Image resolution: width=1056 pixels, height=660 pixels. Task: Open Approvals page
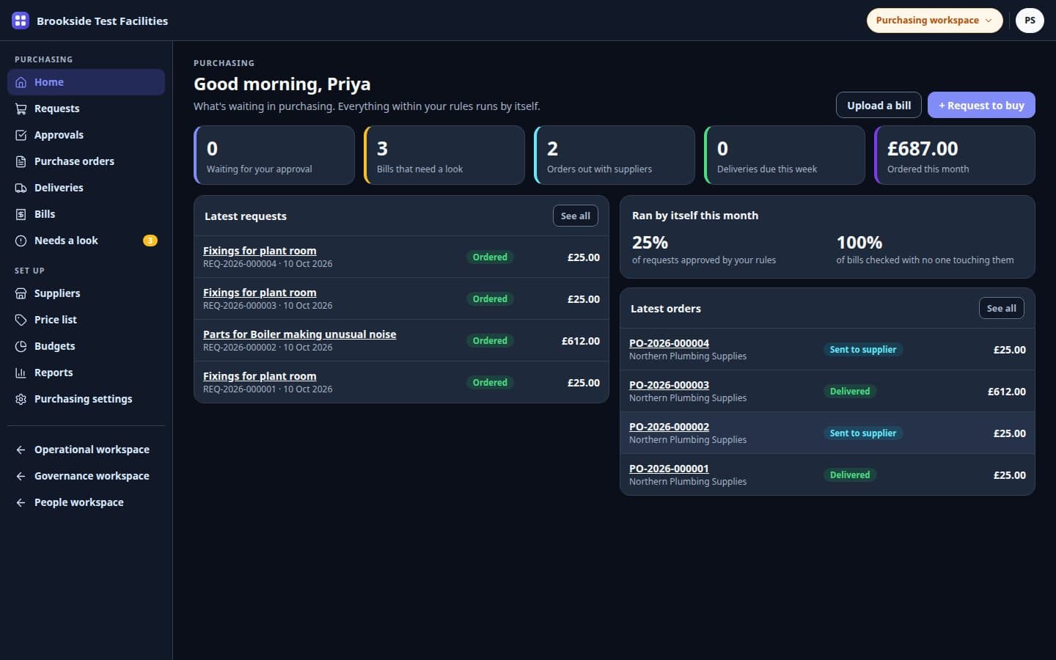click(x=86, y=135)
